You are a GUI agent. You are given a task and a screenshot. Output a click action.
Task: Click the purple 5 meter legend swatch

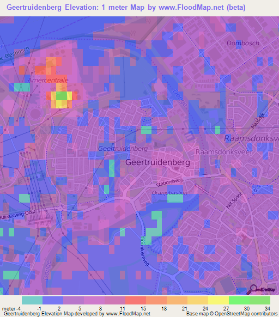tap(74, 301)
